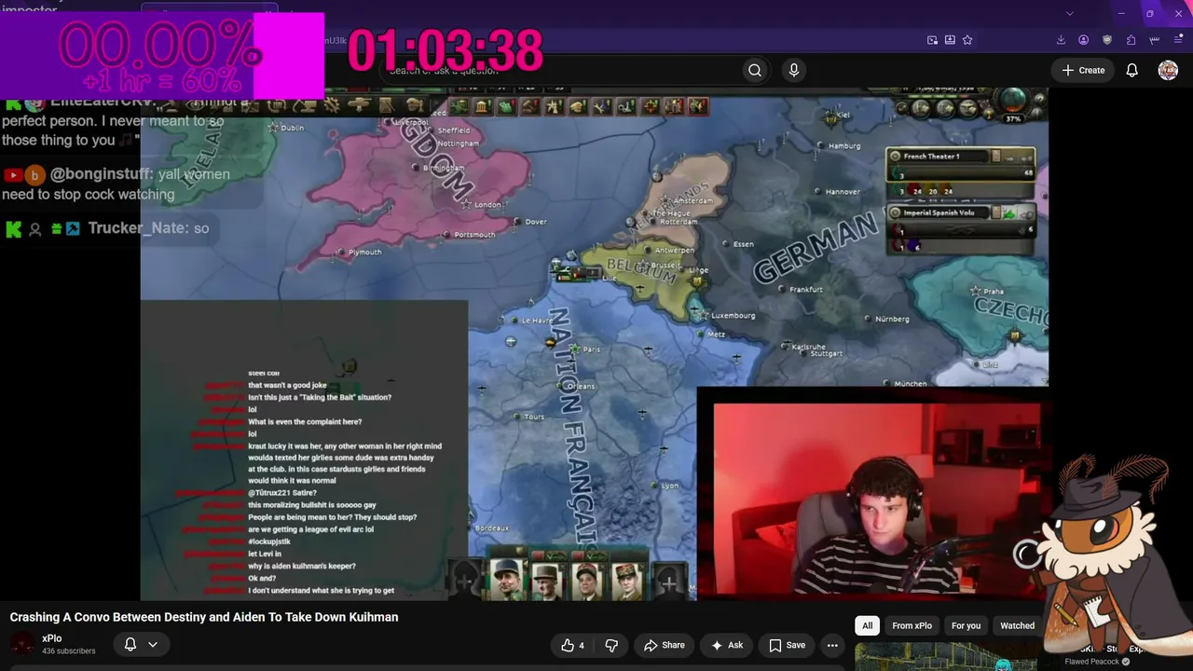Click the video title text

click(x=204, y=617)
